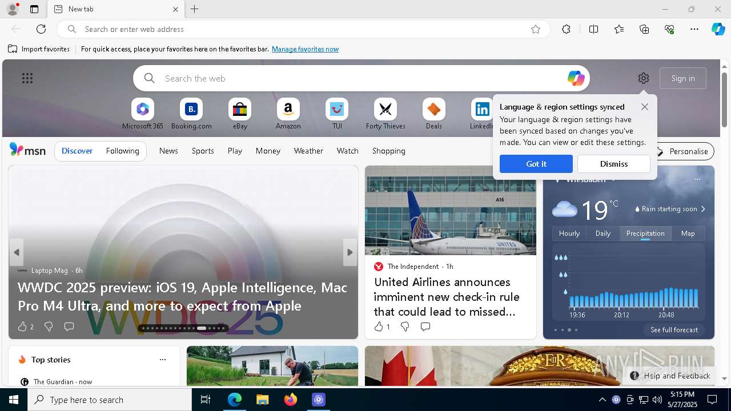Open the Sports section
The image size is (731, 411).
click(x=203, y=151)
